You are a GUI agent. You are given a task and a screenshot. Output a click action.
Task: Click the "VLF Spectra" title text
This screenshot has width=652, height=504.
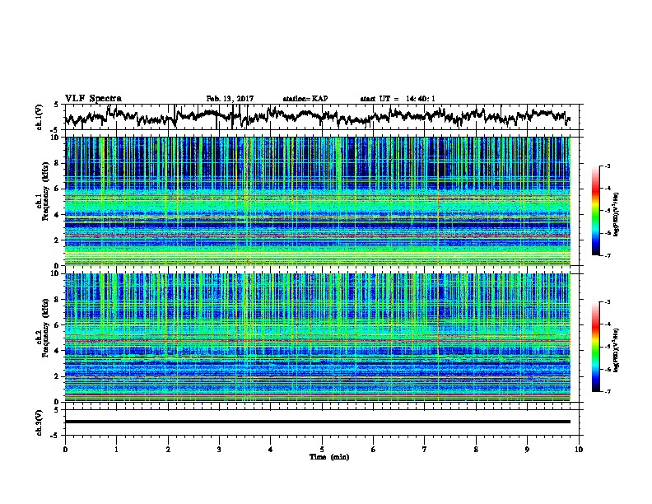click(93, 99)
